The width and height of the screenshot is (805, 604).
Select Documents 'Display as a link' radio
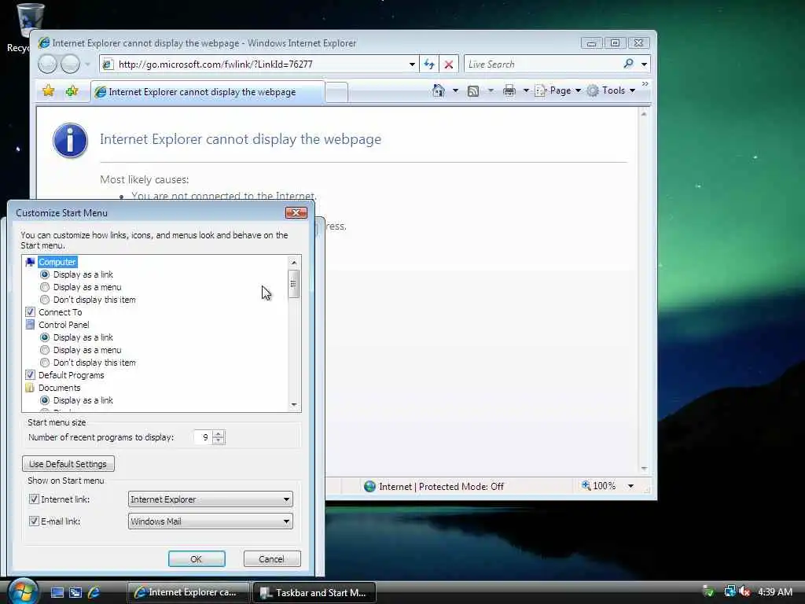pos(45,400)
